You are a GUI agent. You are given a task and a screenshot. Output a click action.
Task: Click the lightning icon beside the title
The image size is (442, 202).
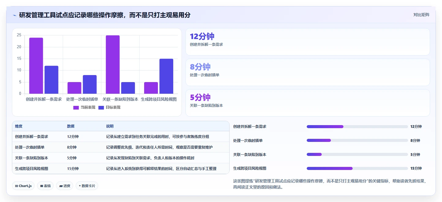point(14,15)
